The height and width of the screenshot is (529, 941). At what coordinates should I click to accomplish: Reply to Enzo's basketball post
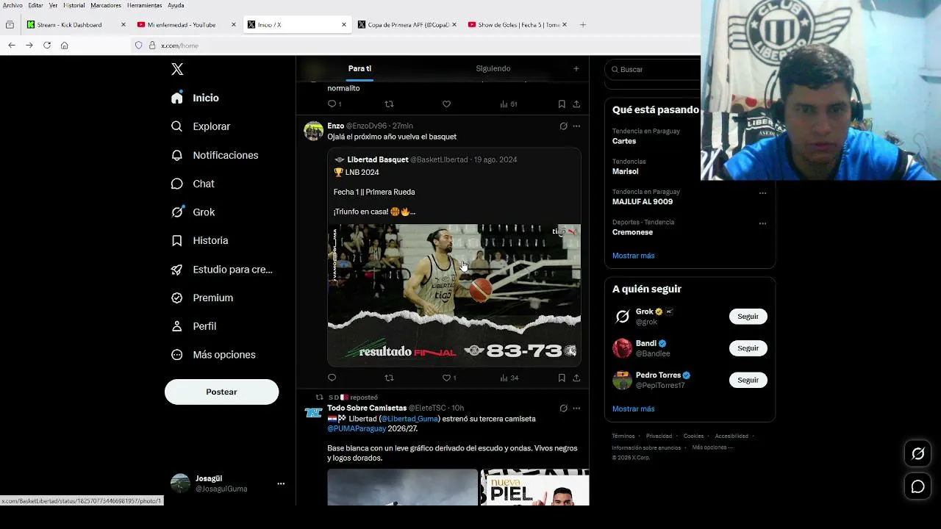coord(332,378)
